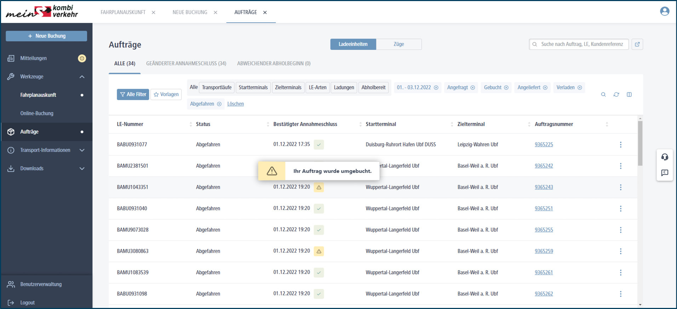Click the Alle Filter button

pyautogui.click(x=133, y=94)
